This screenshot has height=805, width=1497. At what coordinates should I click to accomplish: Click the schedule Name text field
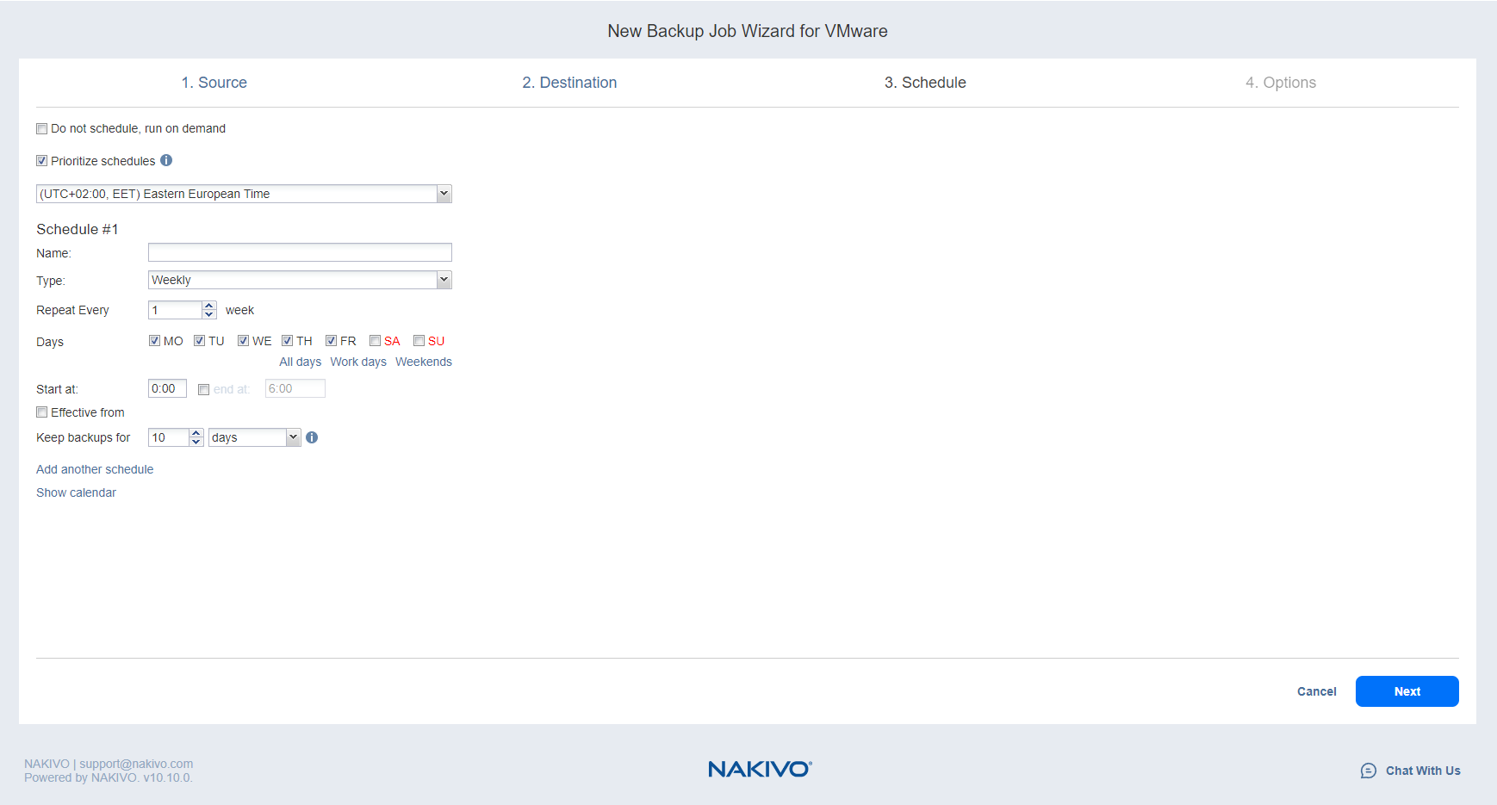pyautogui.click(x=300, y=252)
